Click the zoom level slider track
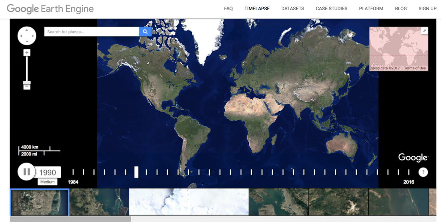Viewport: 441px width, 222px height. pos(27,69)
